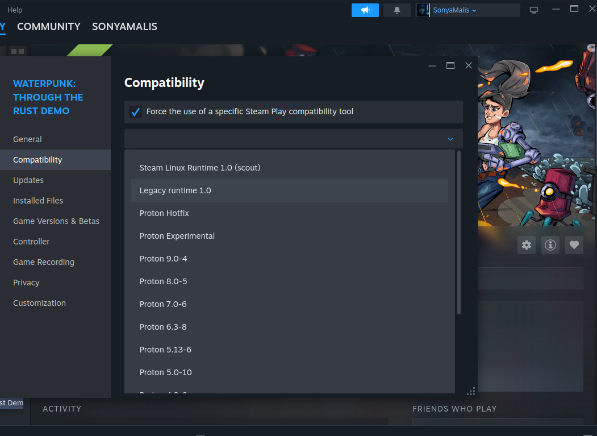
Task: Click the announcements megaphone icon
Action: pyautogui.click(x=365, y=10)
